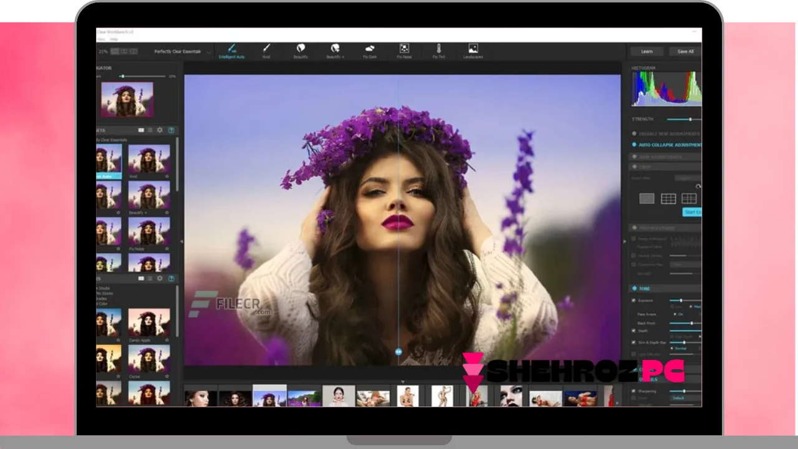
Task: Click the navigator zoom slider
Action: point(143,76)
